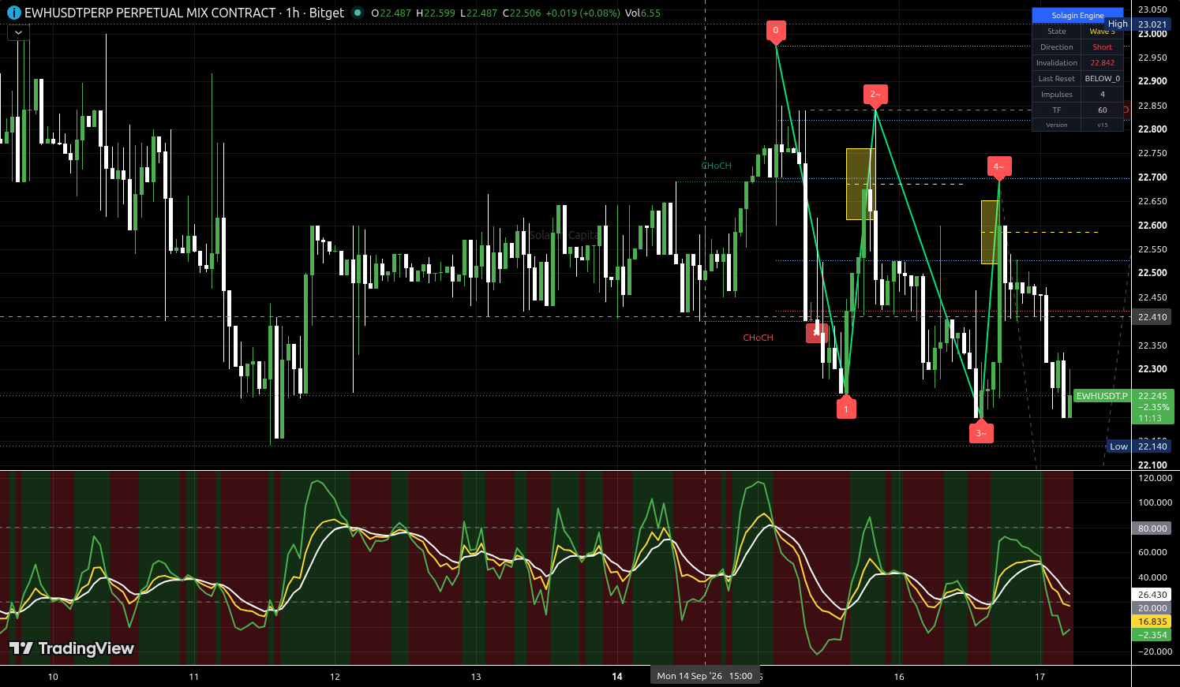This screenshot has height=687, width=1180.
Task: Click the yellow box below wave 4~
Action: 990,232
